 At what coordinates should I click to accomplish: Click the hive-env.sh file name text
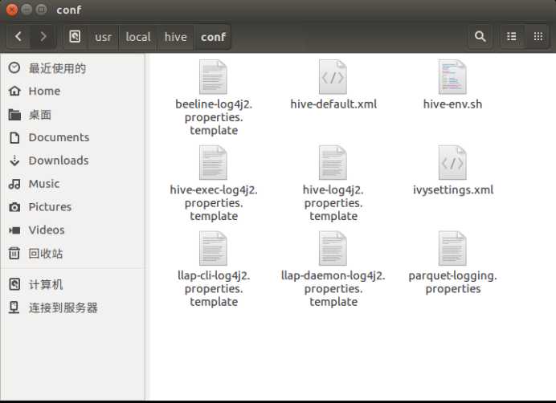coord(453,104)
